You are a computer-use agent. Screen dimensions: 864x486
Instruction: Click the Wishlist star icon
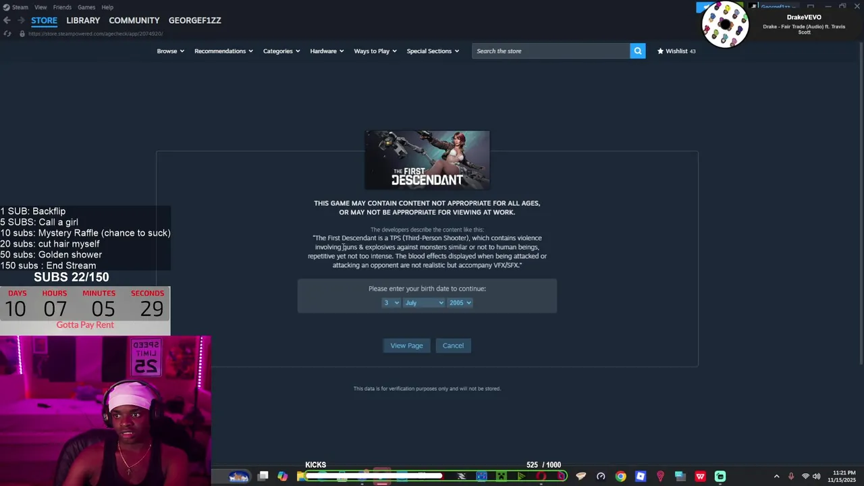660,51
